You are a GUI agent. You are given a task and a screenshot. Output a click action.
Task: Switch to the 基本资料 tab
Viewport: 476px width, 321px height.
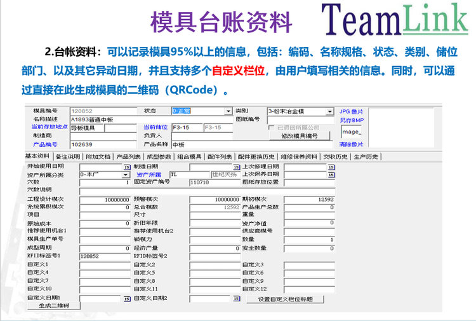pos(37,156)
